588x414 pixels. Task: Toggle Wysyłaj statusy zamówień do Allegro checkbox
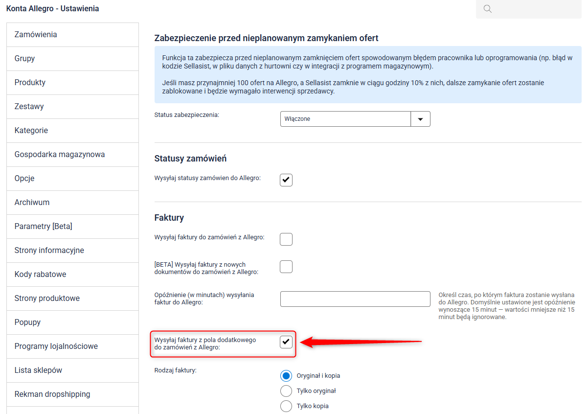286,180
